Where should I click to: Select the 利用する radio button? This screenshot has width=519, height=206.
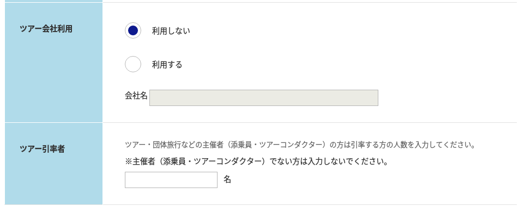[x=133, y=64]
